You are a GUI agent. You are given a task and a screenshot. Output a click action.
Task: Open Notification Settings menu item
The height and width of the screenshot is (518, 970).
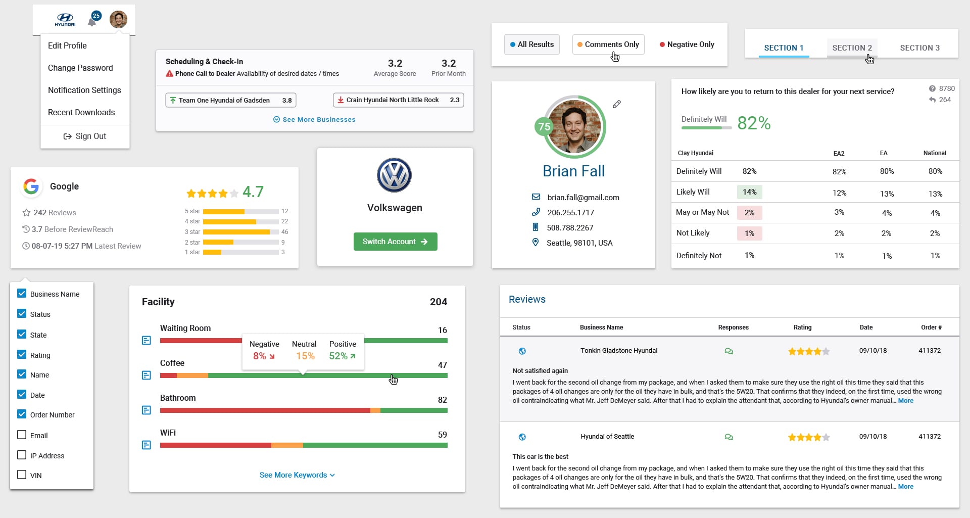click(85, 90)
